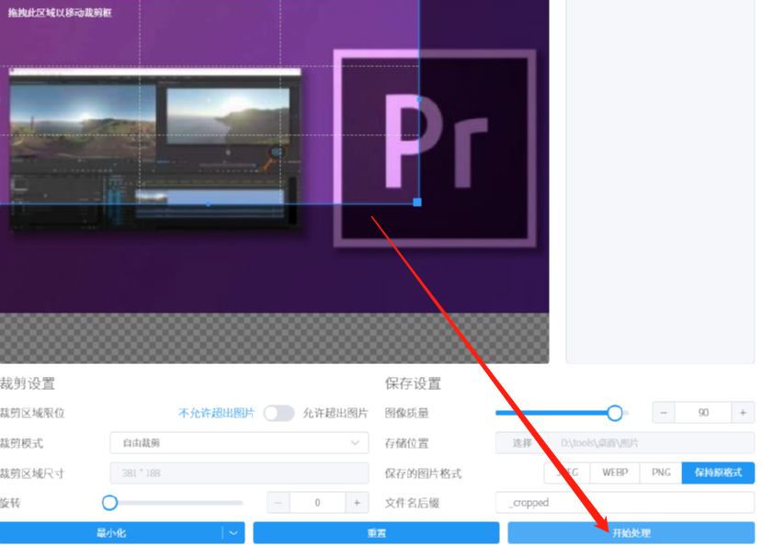The height and width of the screenshot is (547, 762).
Task: Click the crop frame right edge handle
Action: (x=419, y=99)
